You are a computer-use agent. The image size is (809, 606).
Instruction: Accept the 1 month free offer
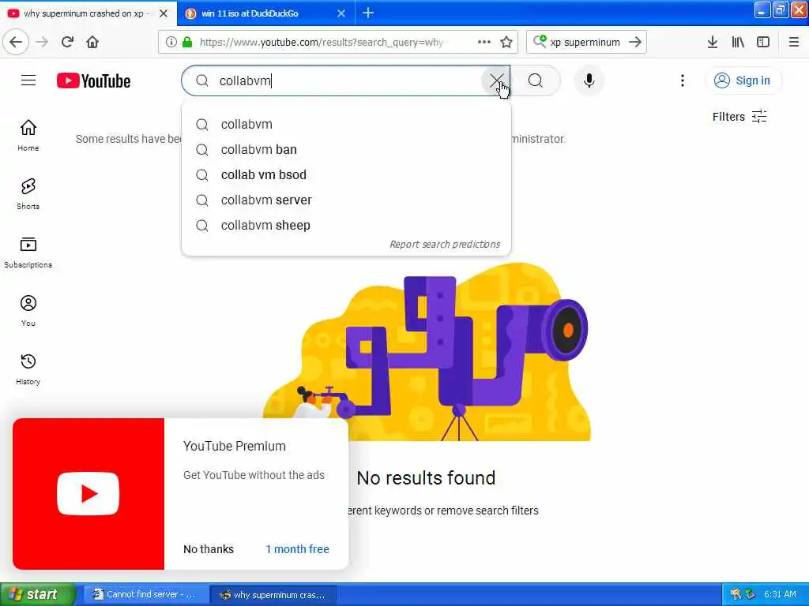click(297, 549)
